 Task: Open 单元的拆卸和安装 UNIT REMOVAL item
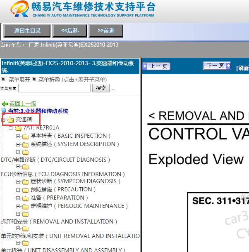pos(70,236)
